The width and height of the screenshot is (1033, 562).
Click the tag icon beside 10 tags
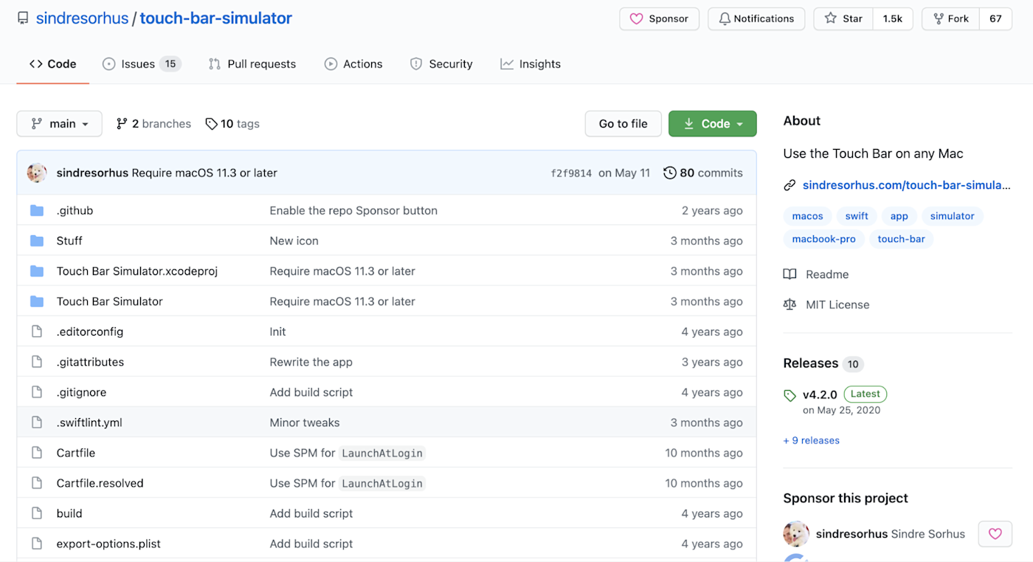click(x=211, y=124)
